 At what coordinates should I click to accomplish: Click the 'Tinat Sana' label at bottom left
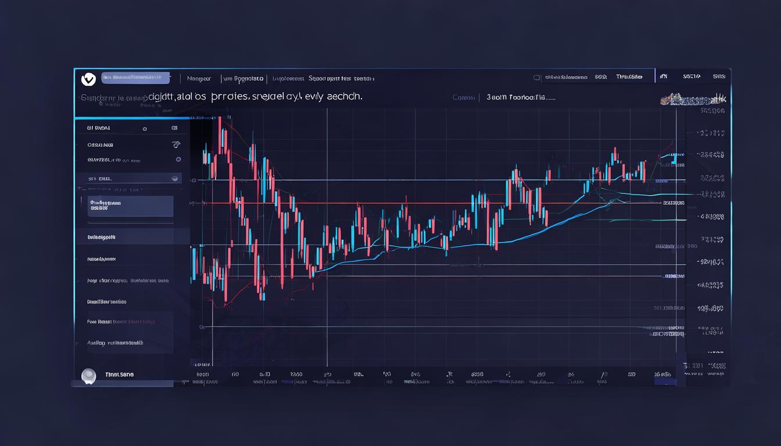(119, 375)
